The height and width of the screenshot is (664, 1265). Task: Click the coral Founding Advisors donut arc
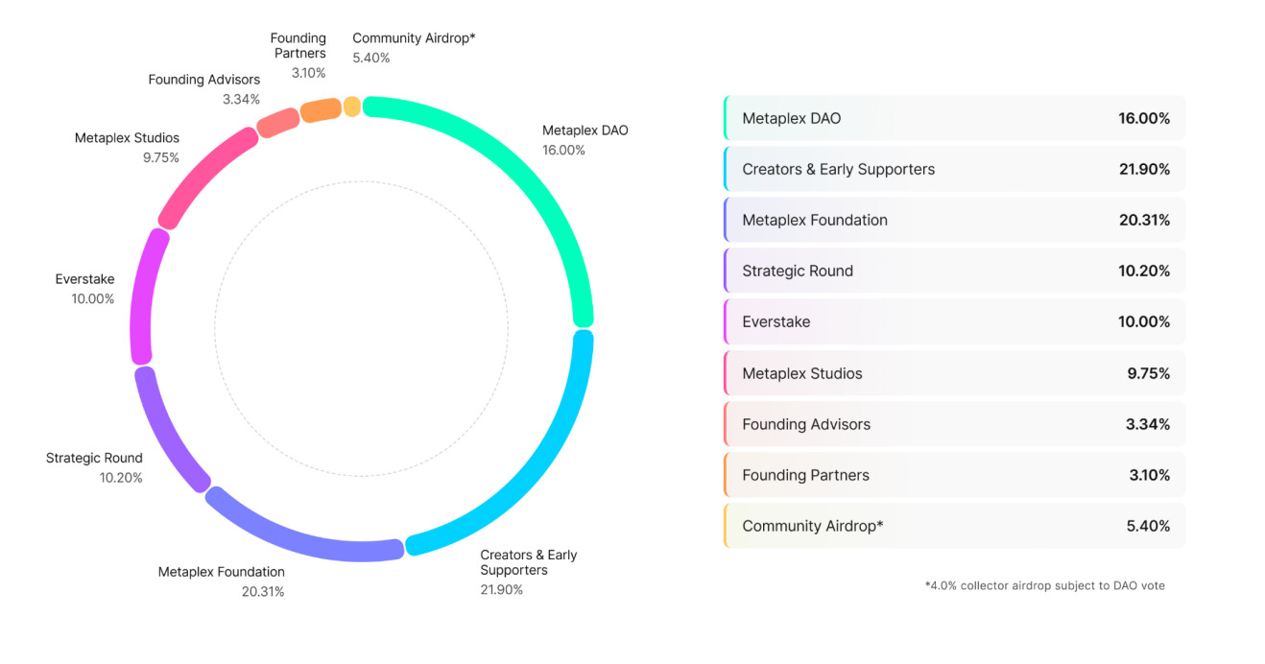[x=278, y=123]
